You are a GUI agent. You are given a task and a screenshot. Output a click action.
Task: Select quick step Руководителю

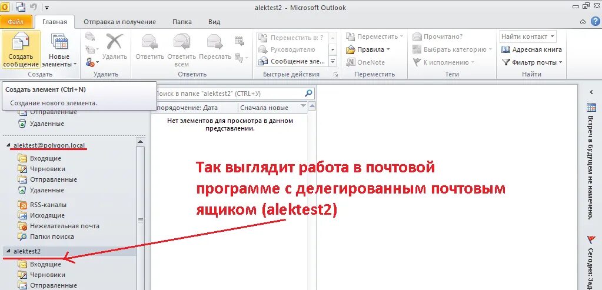[292, 49]
